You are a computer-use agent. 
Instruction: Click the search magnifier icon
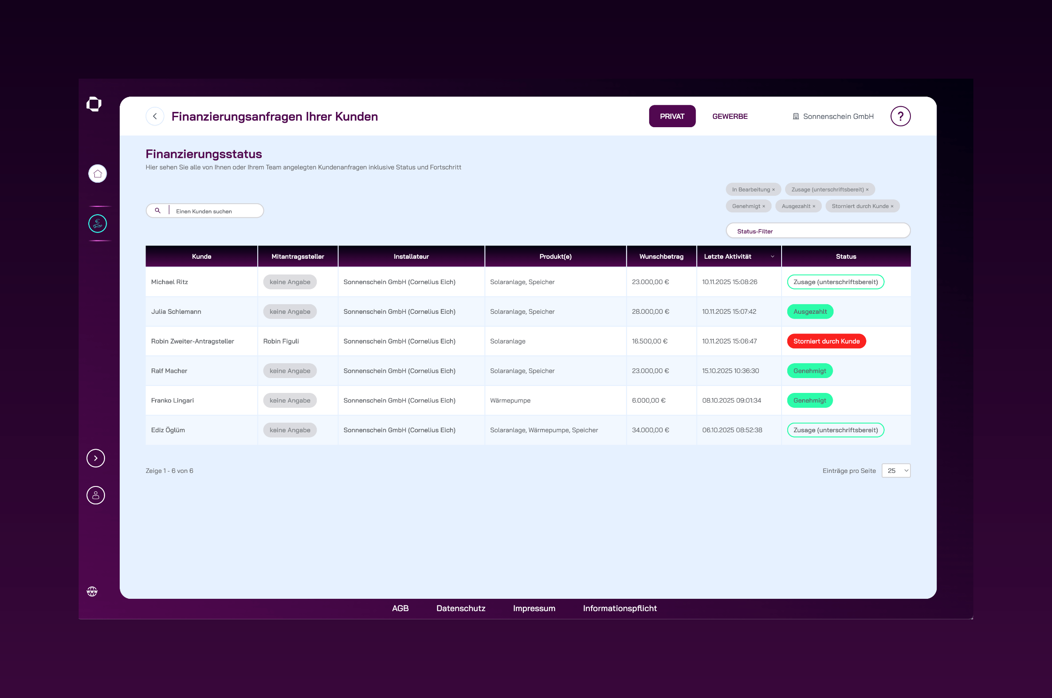tap(157, 211)
